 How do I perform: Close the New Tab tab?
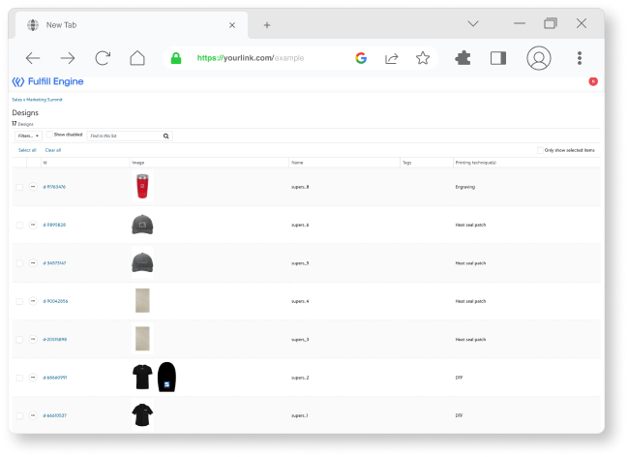(x=232, y=25)
